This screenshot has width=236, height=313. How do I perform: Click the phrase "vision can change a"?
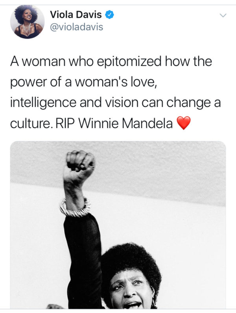point(170,103)
